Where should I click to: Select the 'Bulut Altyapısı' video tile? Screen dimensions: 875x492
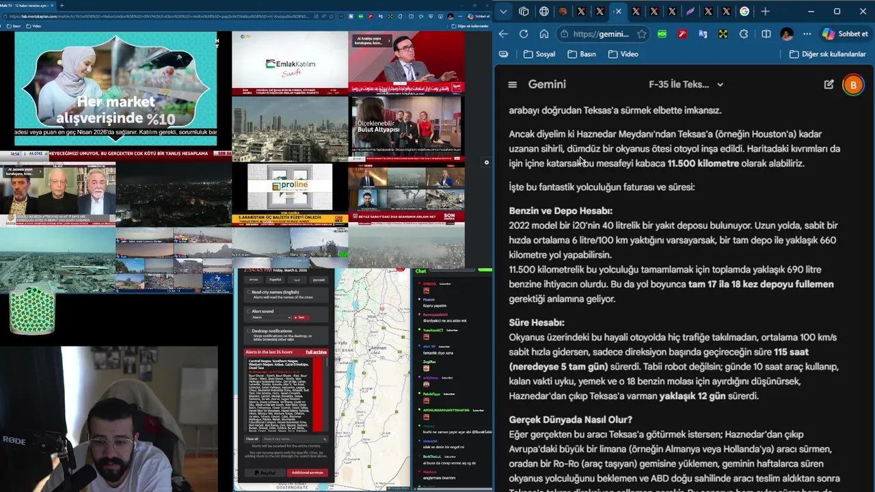406,128
